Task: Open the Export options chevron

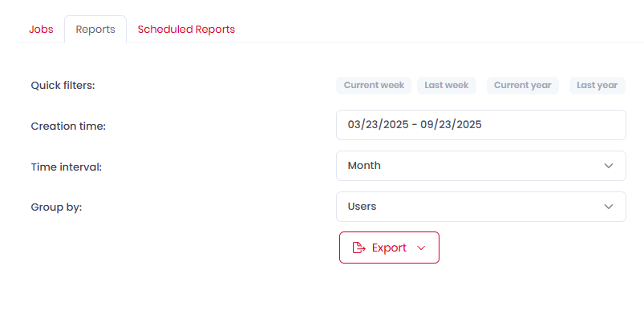Action: pos(422,248)
